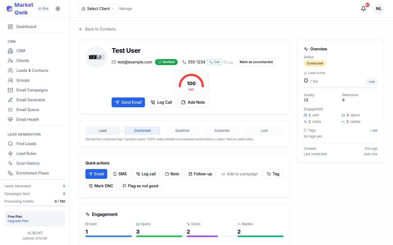Click the Contacted status badge in Overview
The image size is (393, 245).
tap(315, 63)
